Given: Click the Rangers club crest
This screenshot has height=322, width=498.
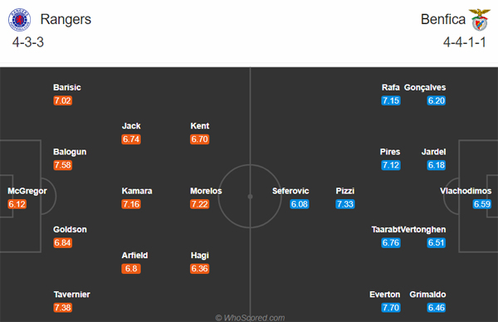Looking at the screenshot, I should coord(19,20).
